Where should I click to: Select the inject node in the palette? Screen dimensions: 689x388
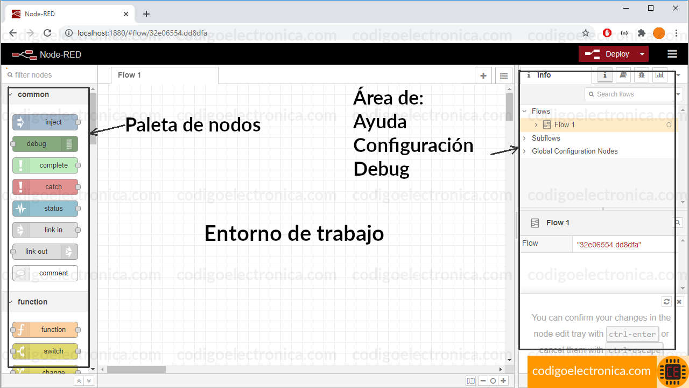coord(45,122)
